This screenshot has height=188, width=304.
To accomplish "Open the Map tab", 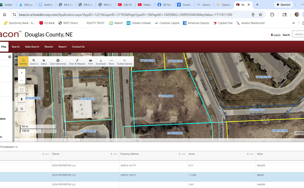I will pyautogui.click(x=4, y=47).
